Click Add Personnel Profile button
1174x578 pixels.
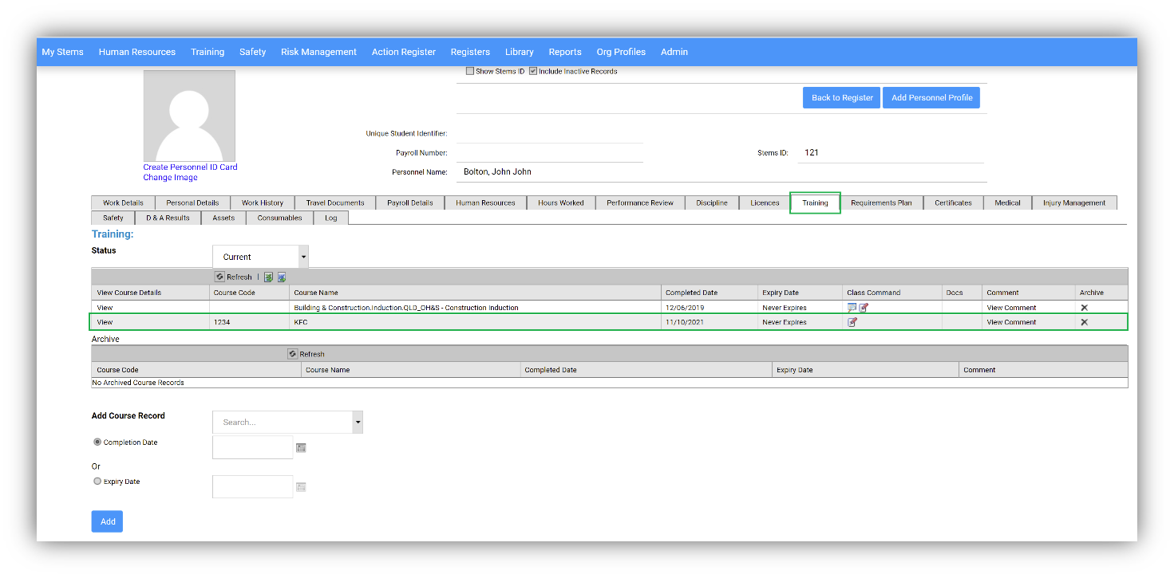coord(931,98)
